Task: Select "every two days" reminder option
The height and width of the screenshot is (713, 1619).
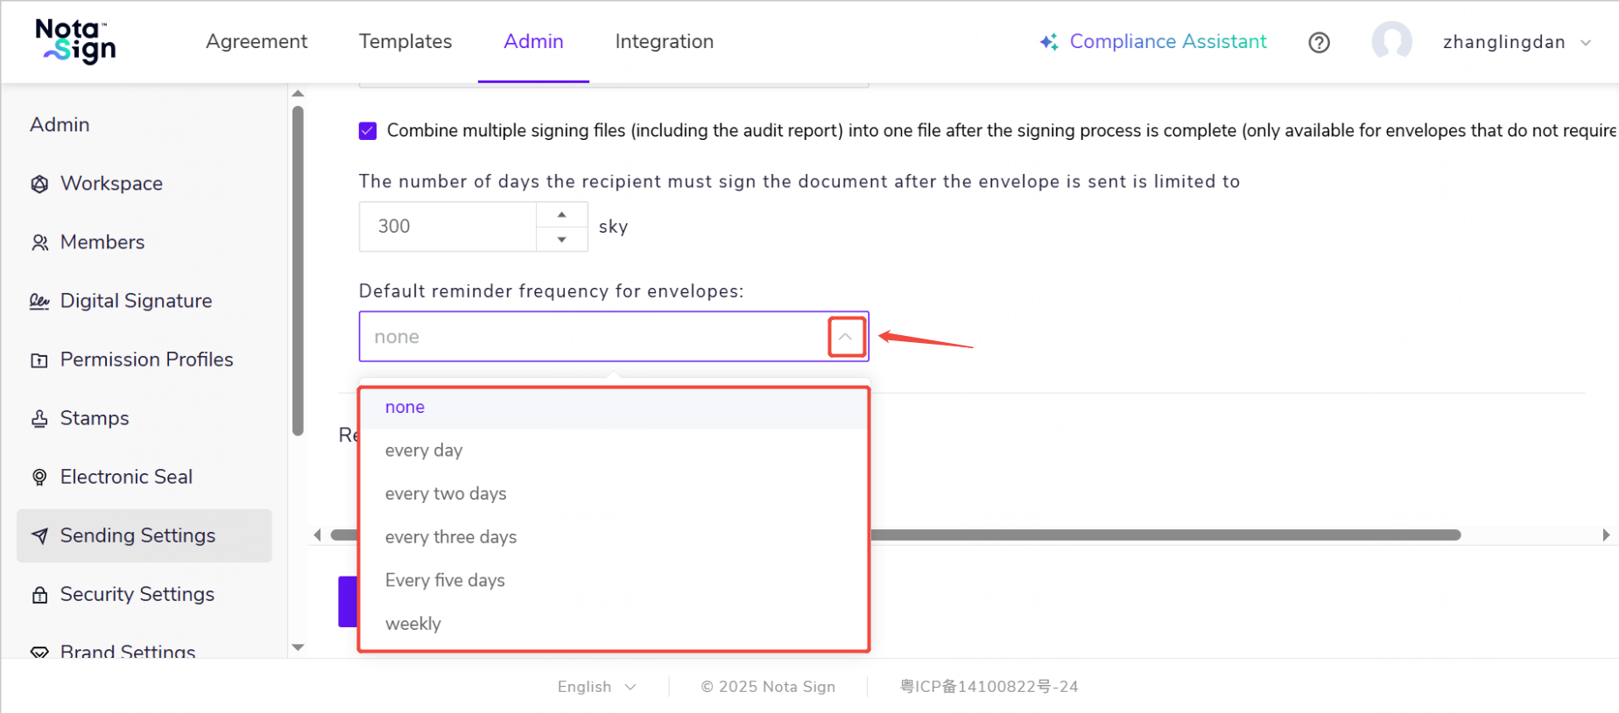Action: (x=446, y=493)
